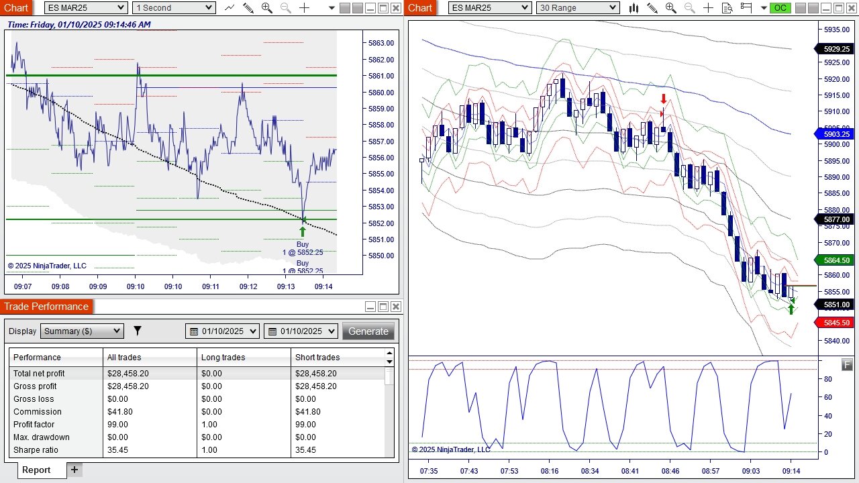This screenshot has height=483, width=859.
Task: Expand toolbar overflow arrow in left chart
Action: pyautogui.click(x=332, y=8)
